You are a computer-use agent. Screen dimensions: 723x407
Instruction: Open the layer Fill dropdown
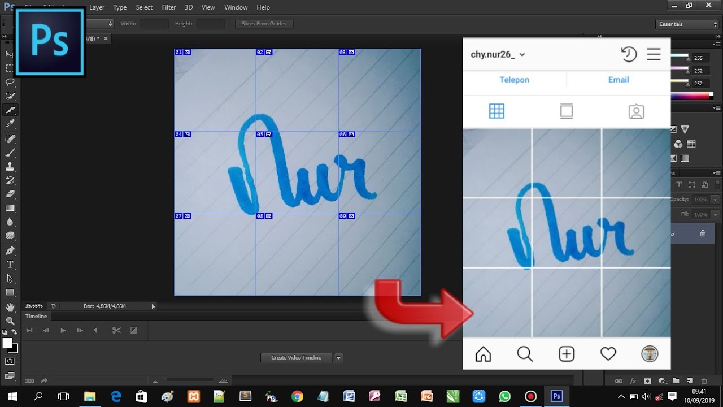tap(715, 214)
